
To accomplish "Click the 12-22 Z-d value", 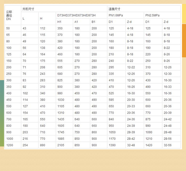I will [131, 67].
